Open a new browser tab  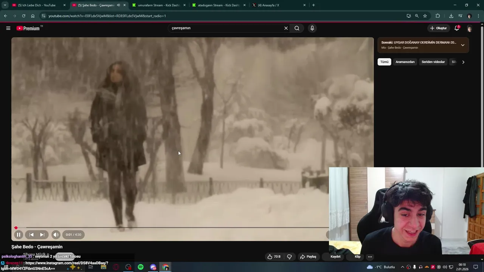[x=313, y=5]
